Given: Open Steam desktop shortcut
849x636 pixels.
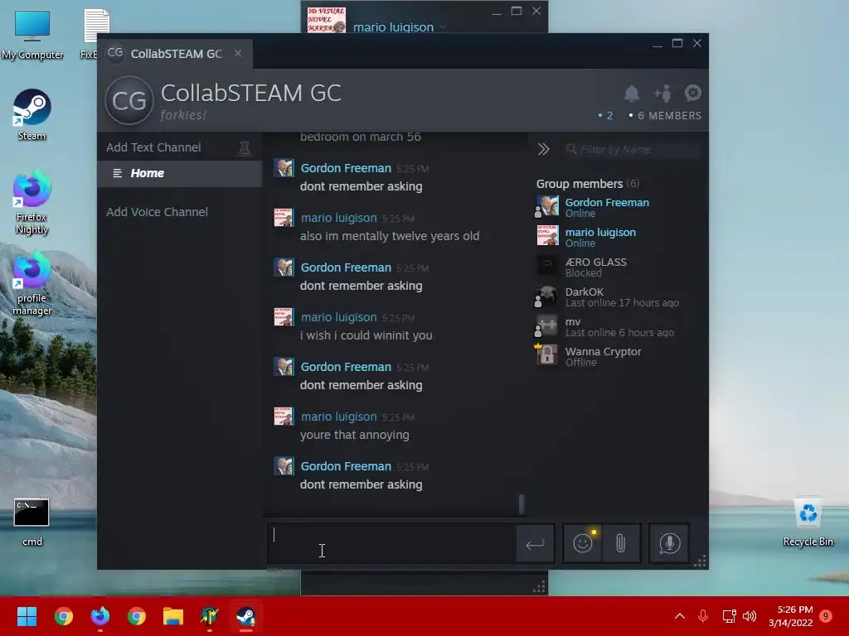Looking at the screenshot, I should [x=32, y=115].
